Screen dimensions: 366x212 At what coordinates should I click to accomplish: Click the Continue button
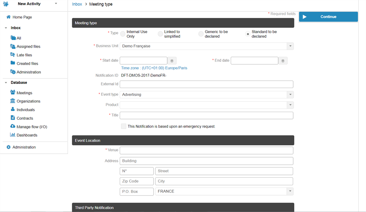click(x=328, y=17)
